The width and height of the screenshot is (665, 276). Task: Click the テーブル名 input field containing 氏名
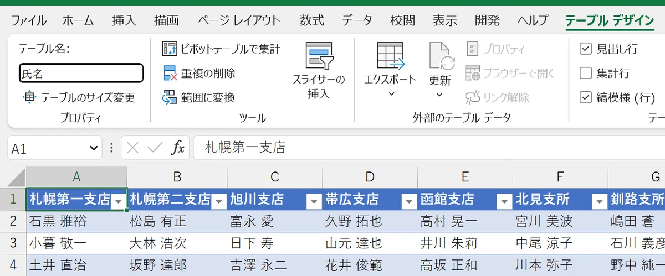click(x=81, y=73)
